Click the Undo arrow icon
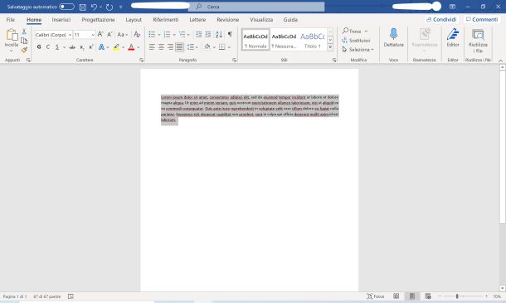The height and width of the screenshot is (303, 506). point(94,7)
